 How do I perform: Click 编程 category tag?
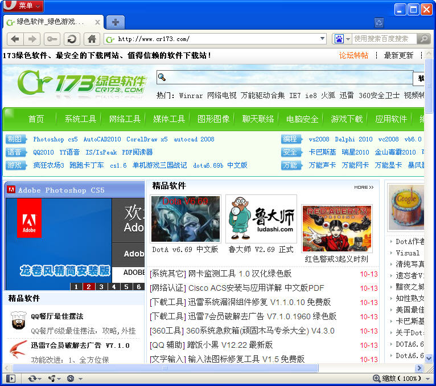291,139
